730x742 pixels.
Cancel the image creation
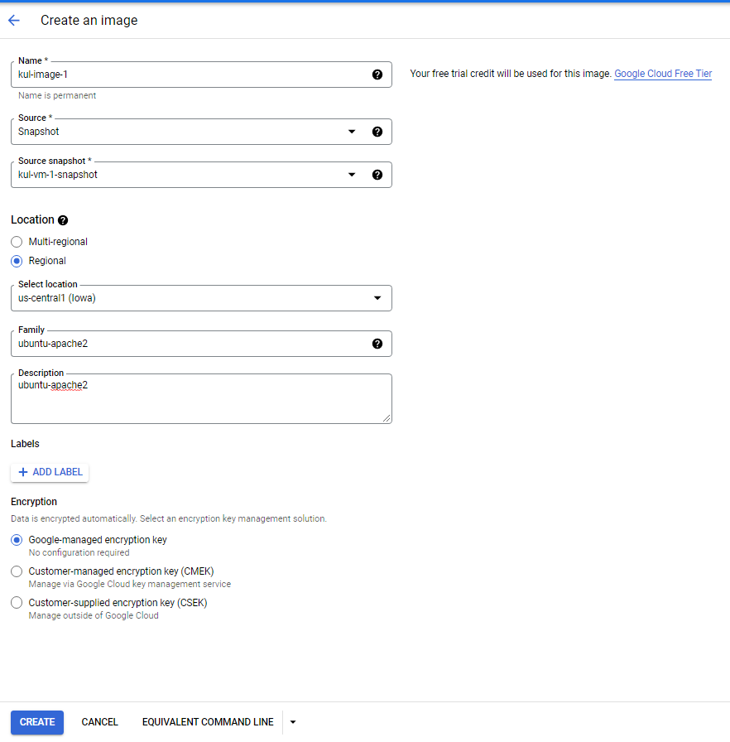pyautogui.click(x=99, y=721)
